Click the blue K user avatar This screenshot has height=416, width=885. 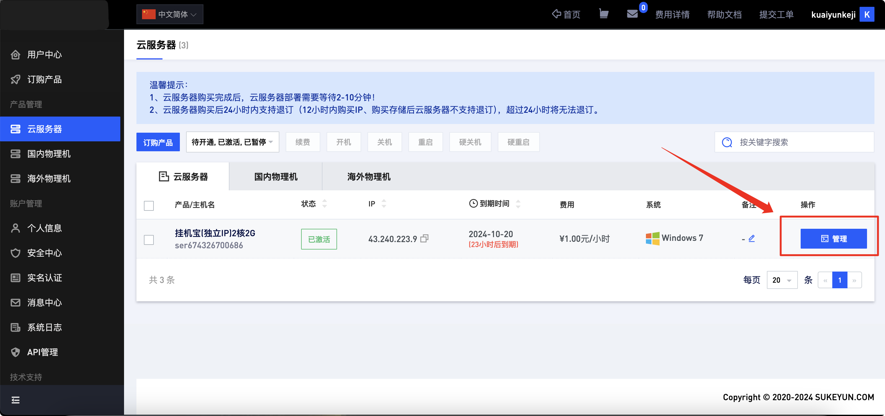[x=866, y=15]
